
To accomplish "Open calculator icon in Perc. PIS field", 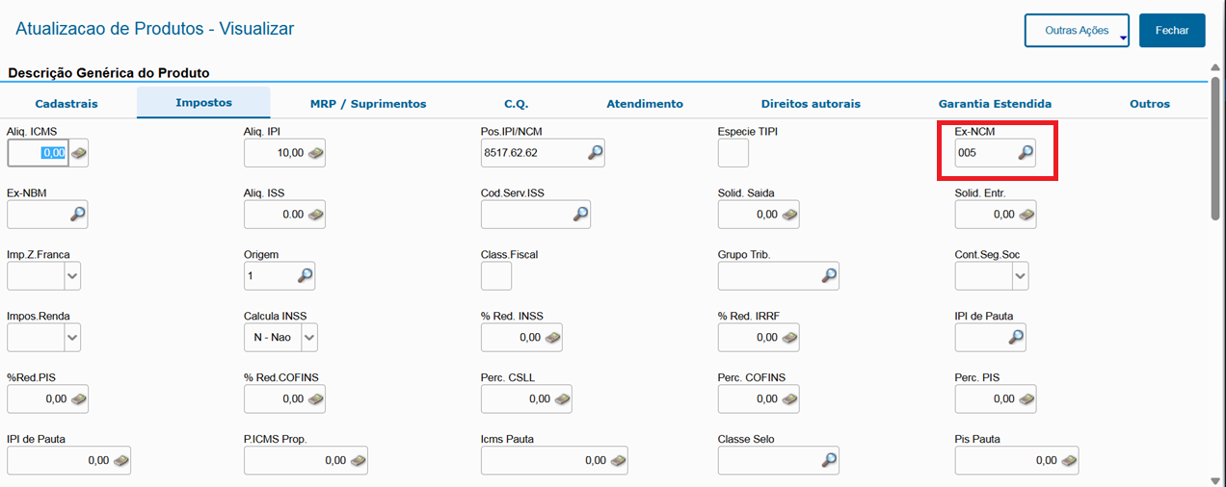I will click(1026, 398).
